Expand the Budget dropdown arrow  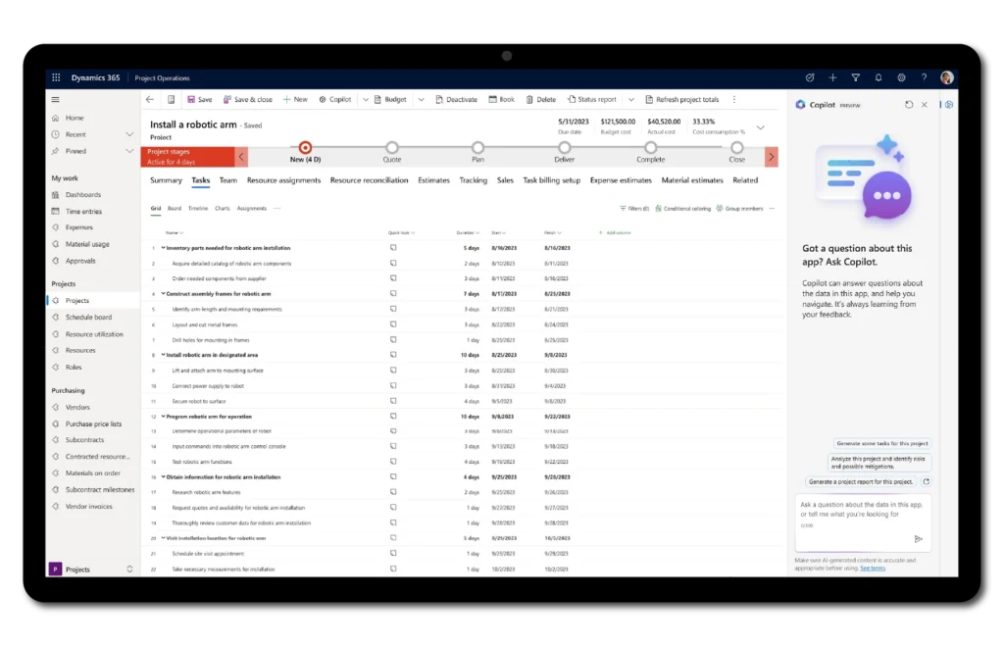pos(421,99)
